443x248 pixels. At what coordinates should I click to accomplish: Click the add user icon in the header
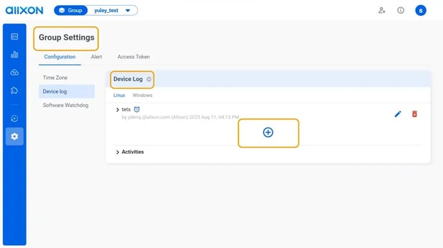coord(382,10)
